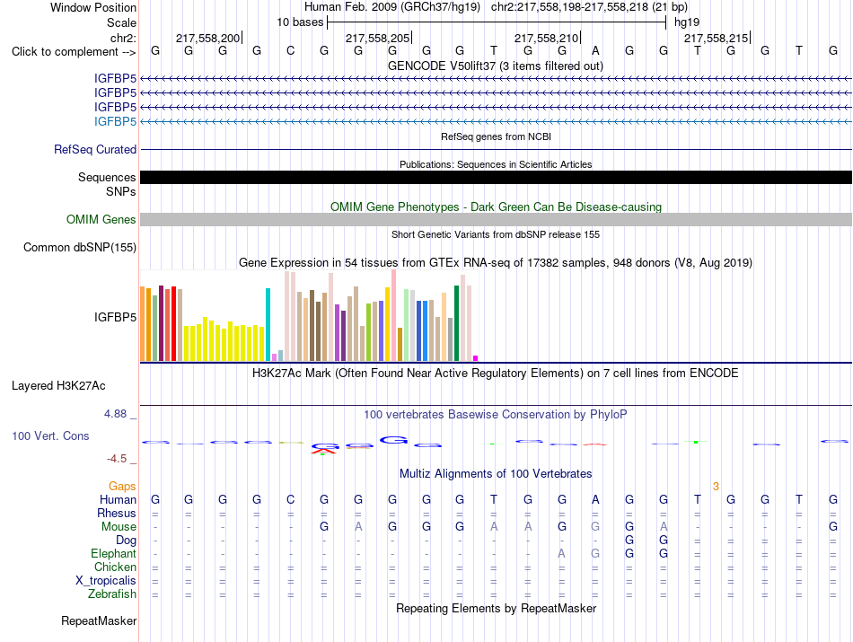Click the gray OMIM Genes track bar
The image size is (853, 642).
496,220
